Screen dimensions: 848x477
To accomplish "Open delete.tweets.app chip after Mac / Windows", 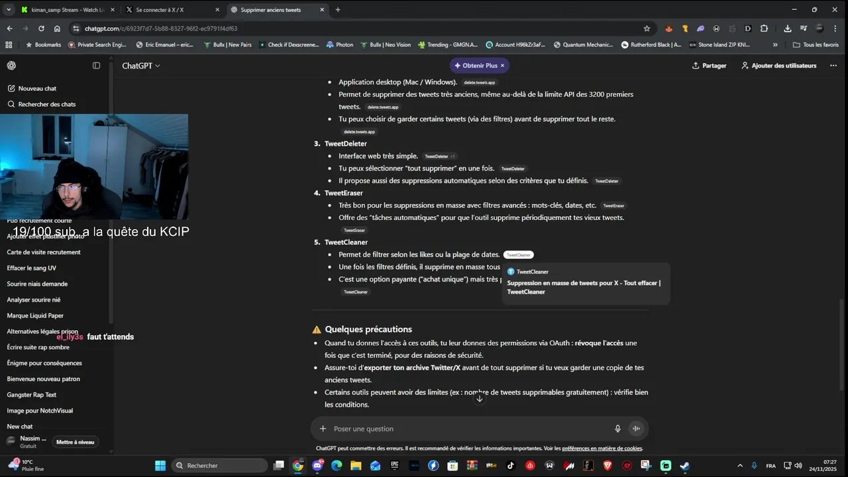I will 480,83.
